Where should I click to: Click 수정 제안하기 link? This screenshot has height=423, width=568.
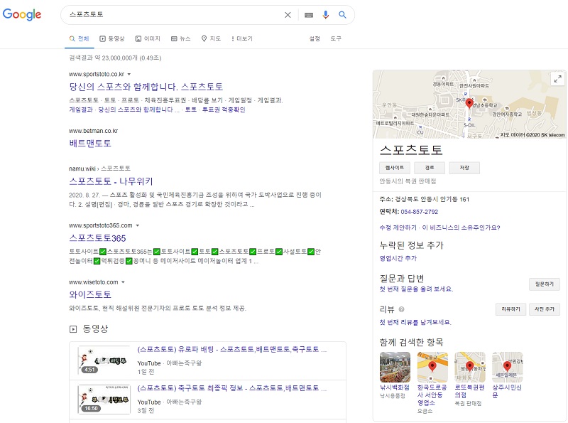tap(398, 227)
